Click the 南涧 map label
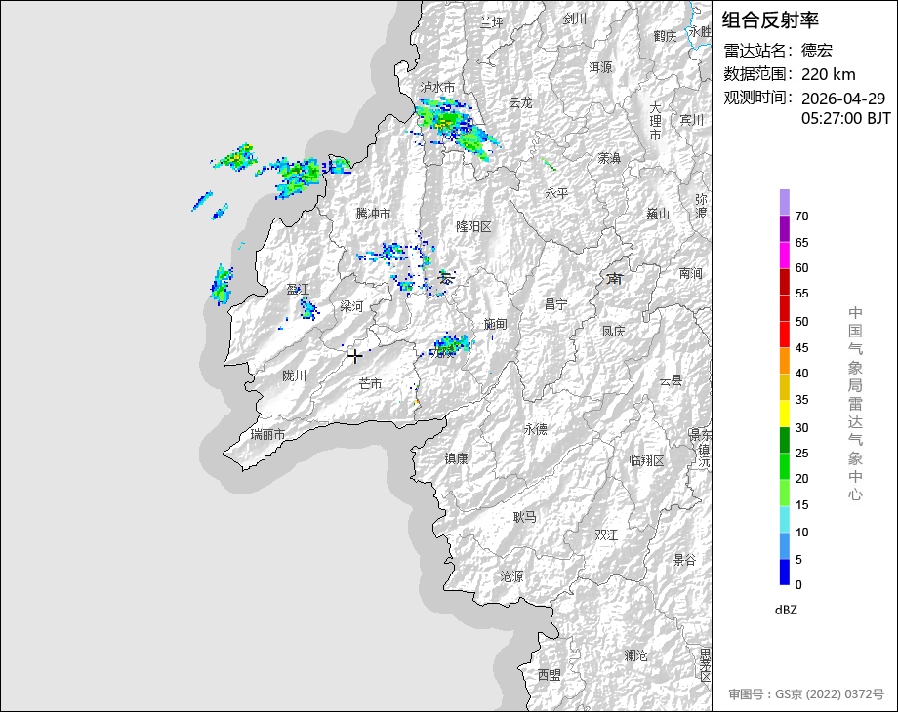 690,273
